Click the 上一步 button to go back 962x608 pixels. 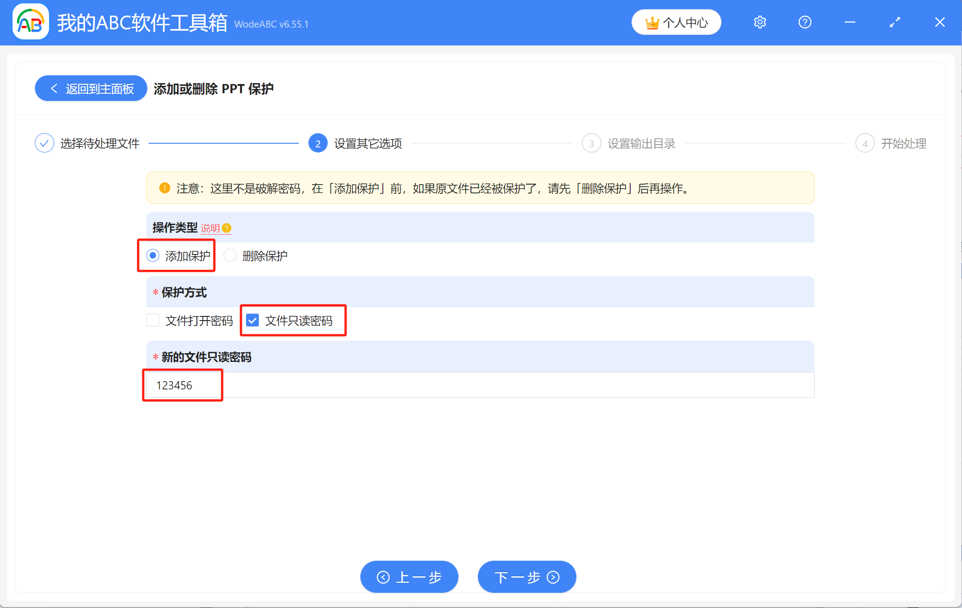pyautogui.click(x=409, y=577)
